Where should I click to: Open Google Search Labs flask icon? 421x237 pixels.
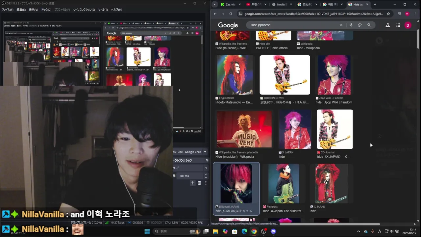tap(388, 25)
